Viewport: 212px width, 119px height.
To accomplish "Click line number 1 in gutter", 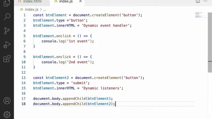I will point(25,15).
